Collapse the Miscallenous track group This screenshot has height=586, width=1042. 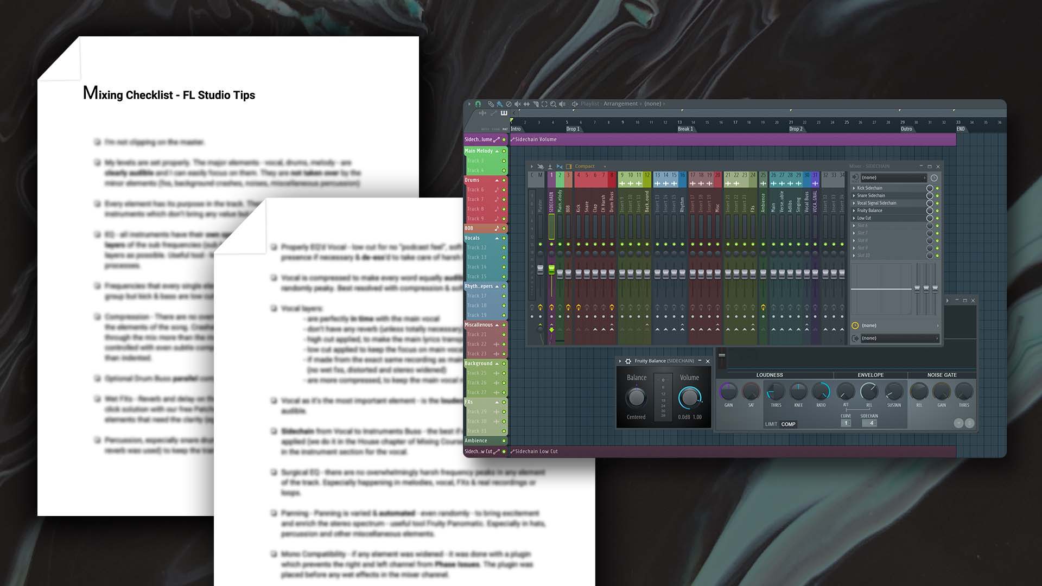[497, 325]
